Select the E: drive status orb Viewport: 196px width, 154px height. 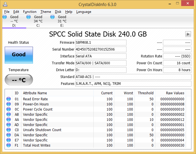click(52, 17)
